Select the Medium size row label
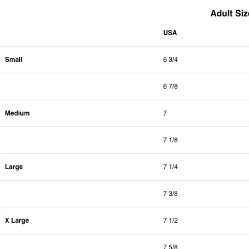The height and width of the screenshot is (249, 249). point(17,113)
